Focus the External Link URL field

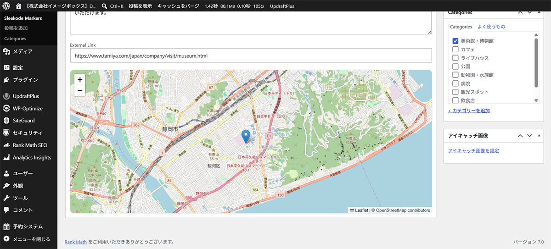click(251, 55)
